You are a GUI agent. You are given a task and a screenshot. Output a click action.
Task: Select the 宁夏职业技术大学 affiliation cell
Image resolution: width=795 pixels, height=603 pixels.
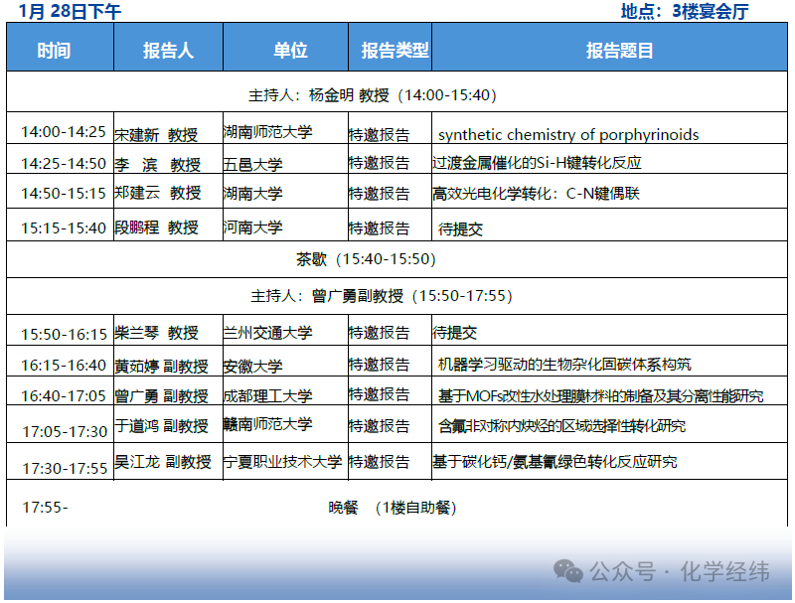point(282,462)
